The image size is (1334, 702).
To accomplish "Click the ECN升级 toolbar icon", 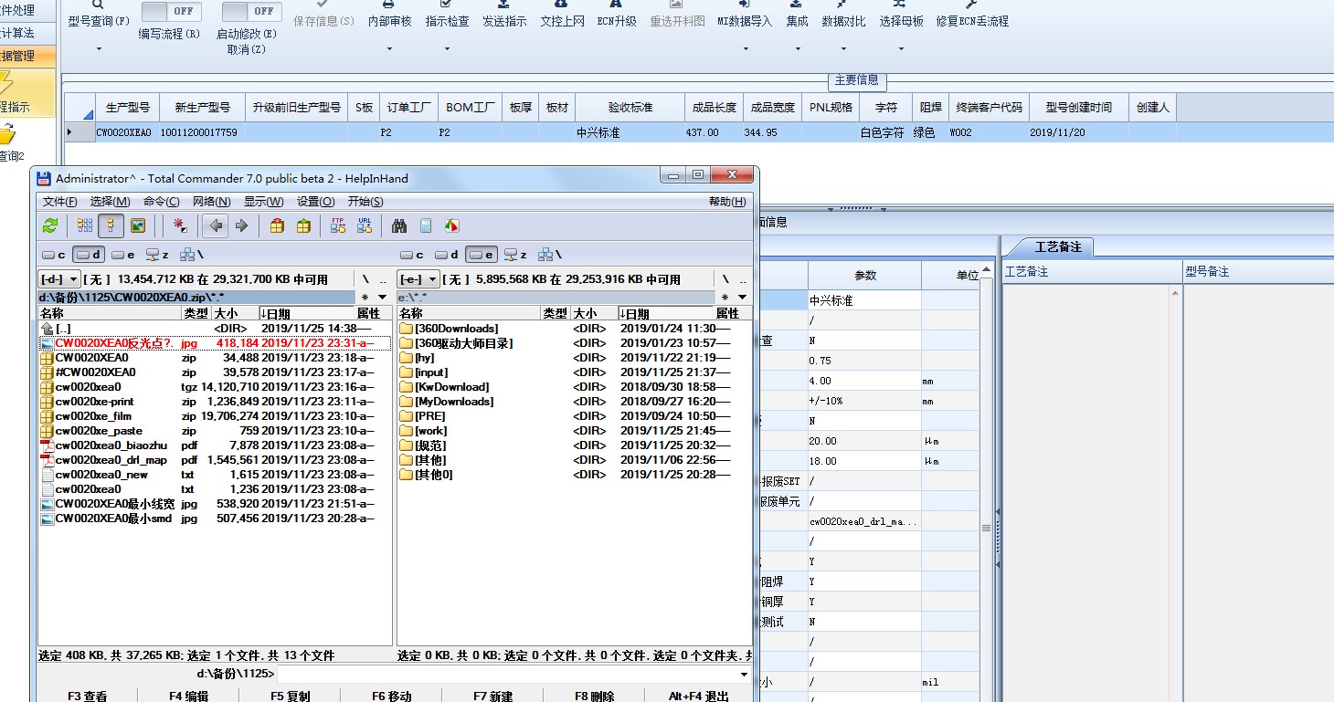I will click(x=617, y=15).
